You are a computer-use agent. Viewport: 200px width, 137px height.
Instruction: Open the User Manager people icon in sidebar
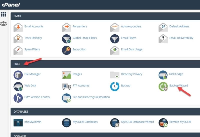click(3, 23)
